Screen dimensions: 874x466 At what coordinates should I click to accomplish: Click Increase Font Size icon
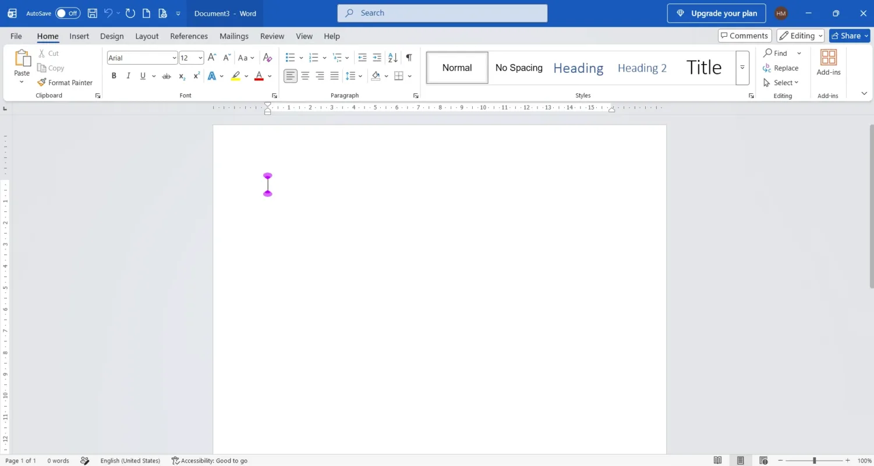tap(212, 58)
